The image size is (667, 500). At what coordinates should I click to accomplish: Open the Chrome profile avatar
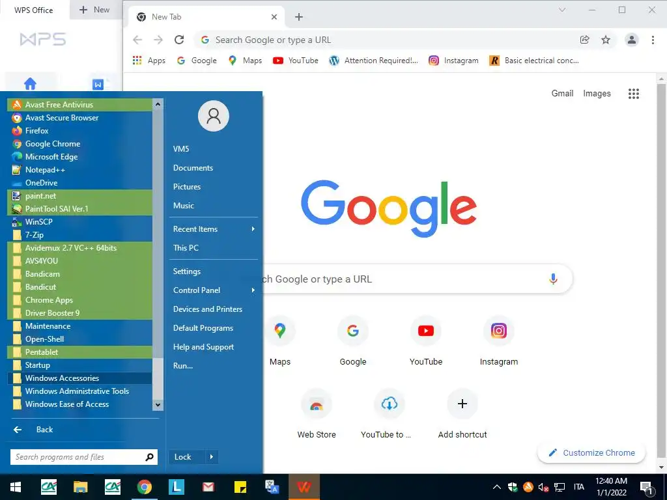click(x=632, y=40)
